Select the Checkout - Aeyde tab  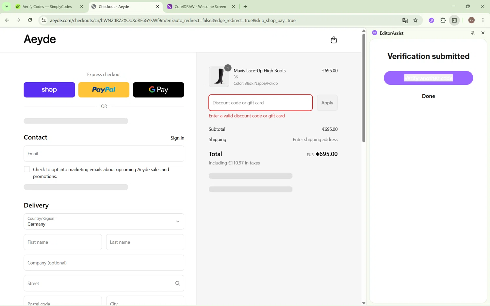pos(125,7)
